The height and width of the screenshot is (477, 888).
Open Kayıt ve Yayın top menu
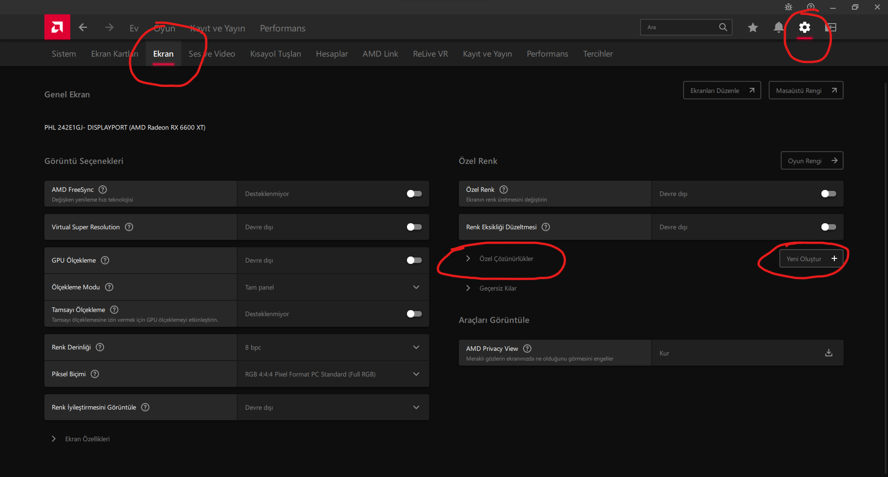[218, 28]
